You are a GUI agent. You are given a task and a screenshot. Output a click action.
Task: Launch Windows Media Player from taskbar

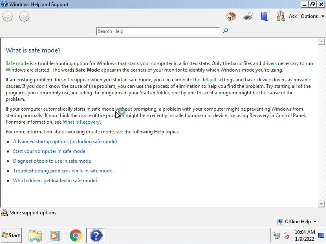(55, 236)
